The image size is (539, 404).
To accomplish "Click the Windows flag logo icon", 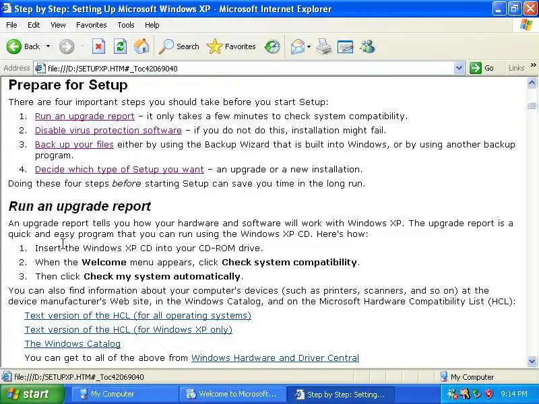I will coord(526,25).
